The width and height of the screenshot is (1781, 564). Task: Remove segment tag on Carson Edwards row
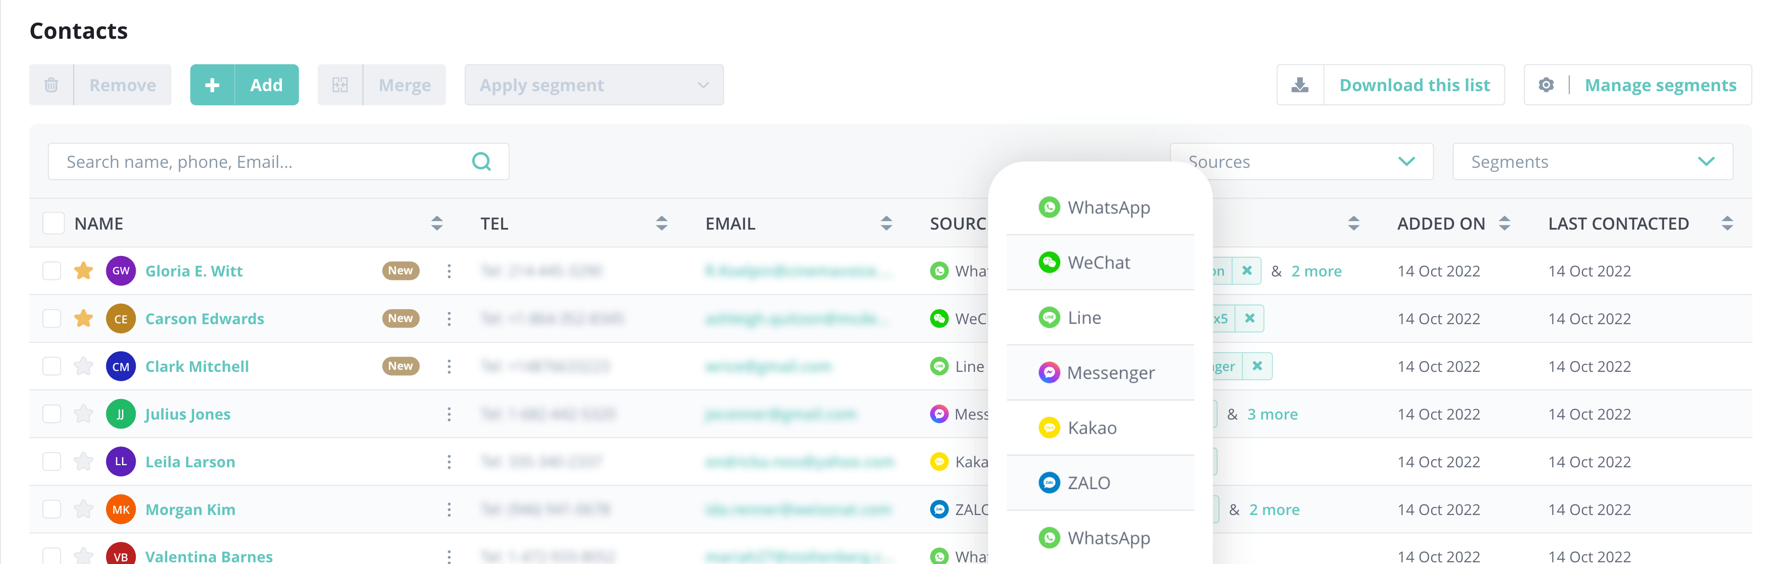coord(1249,318)
